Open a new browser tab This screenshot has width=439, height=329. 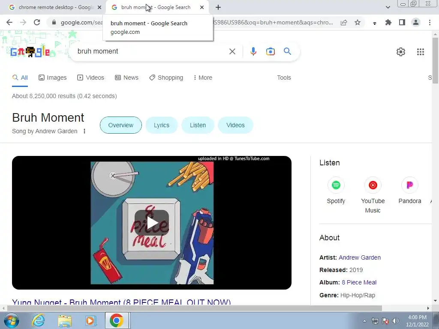pos(218,8)
